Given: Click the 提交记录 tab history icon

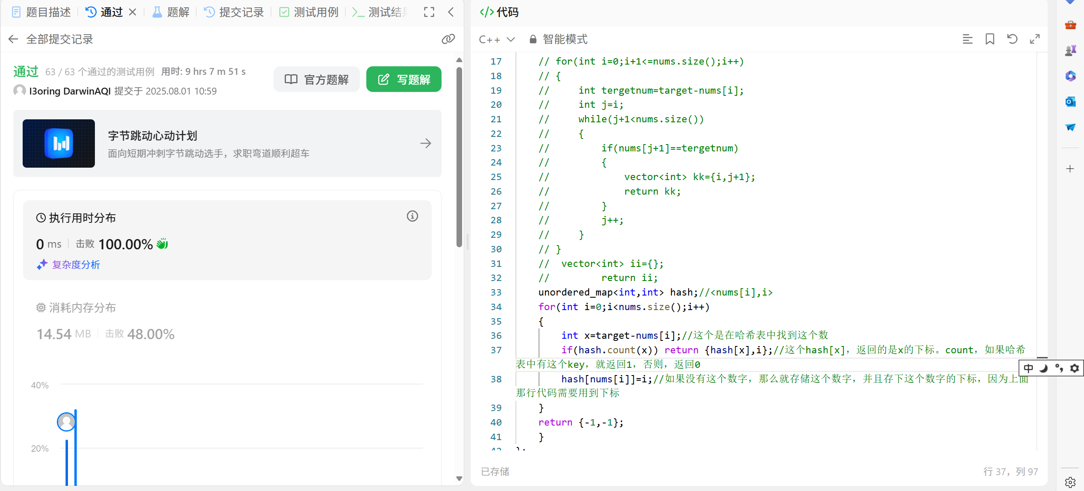Looking at the screenshot, I should point(209,12).
